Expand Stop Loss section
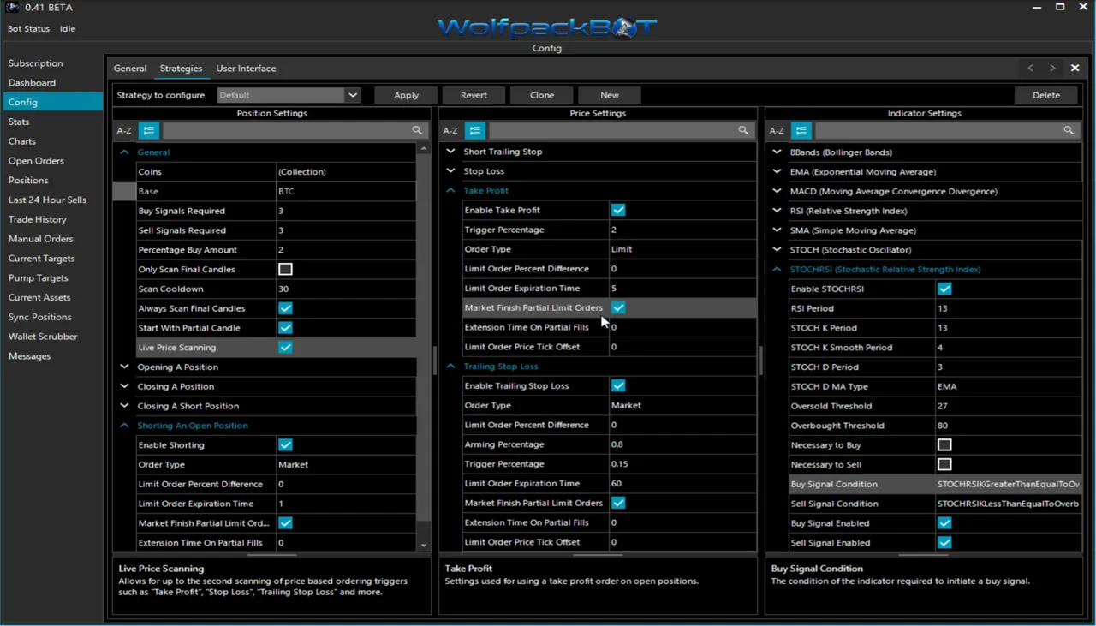This screenshot has width=1096, height=626. tap(450, 171)
